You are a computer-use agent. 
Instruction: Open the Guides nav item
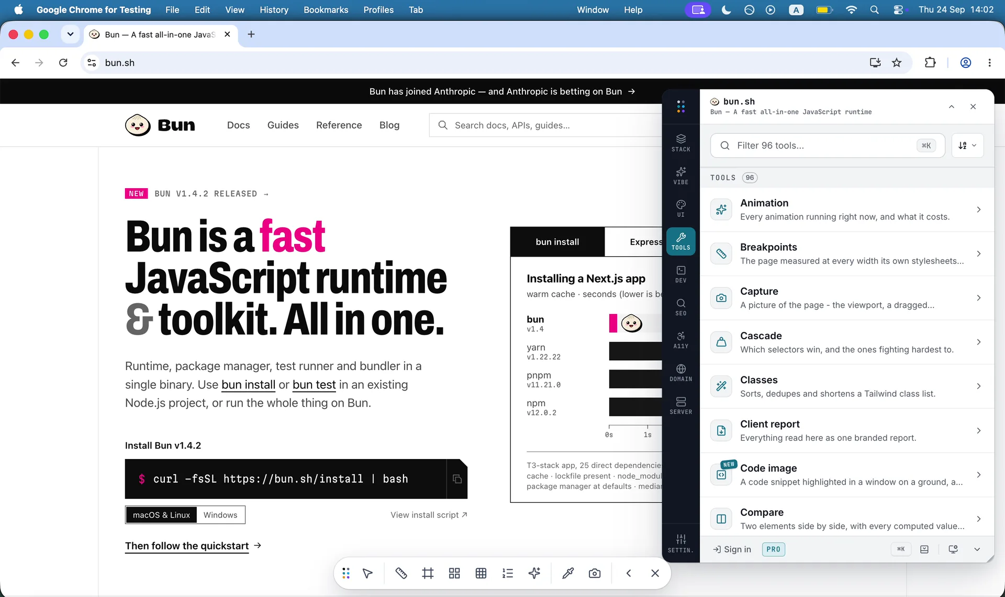[283, 125]
